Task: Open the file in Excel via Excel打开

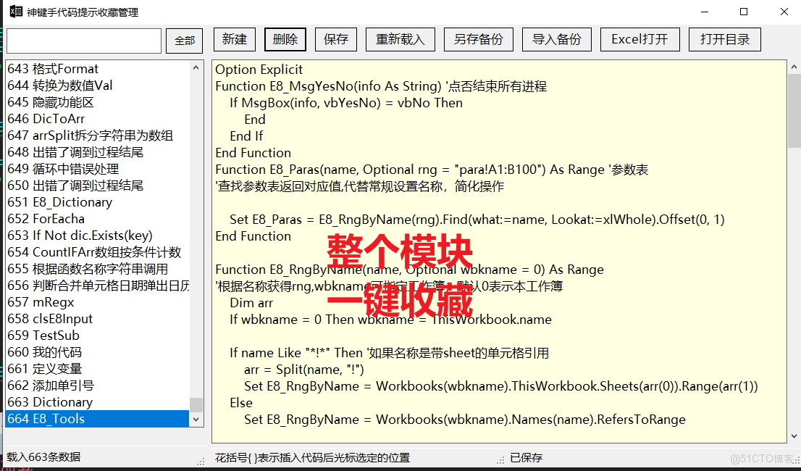Action: (x=639, y=40)
